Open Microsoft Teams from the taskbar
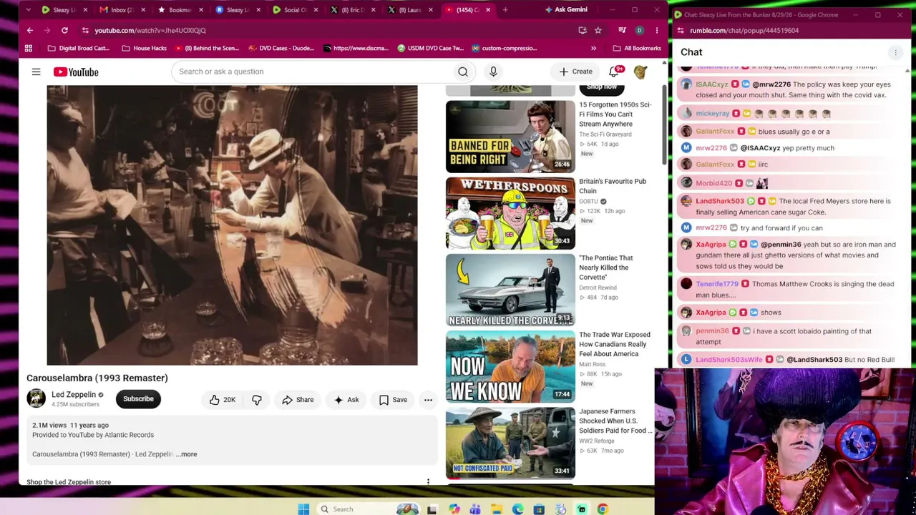Viewport: 916px width, 515px height. pos(474,509)
